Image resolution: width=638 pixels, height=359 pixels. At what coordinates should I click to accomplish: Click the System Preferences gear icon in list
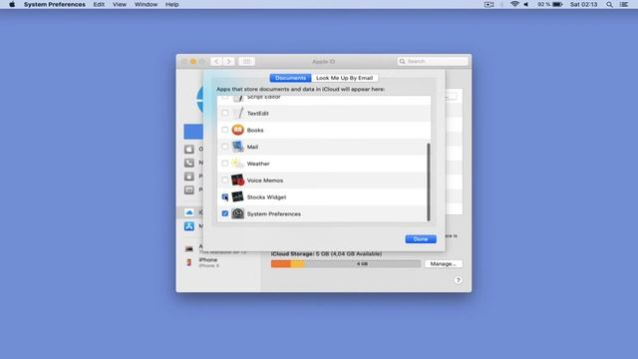pyautogui.click(x=237, y=213)
